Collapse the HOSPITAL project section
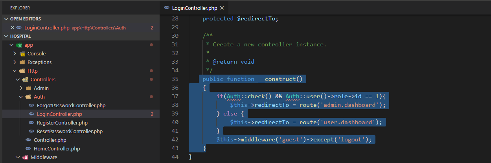Image resolution: width=491 pixels, height=163 pixels. (x=6, y=36)
